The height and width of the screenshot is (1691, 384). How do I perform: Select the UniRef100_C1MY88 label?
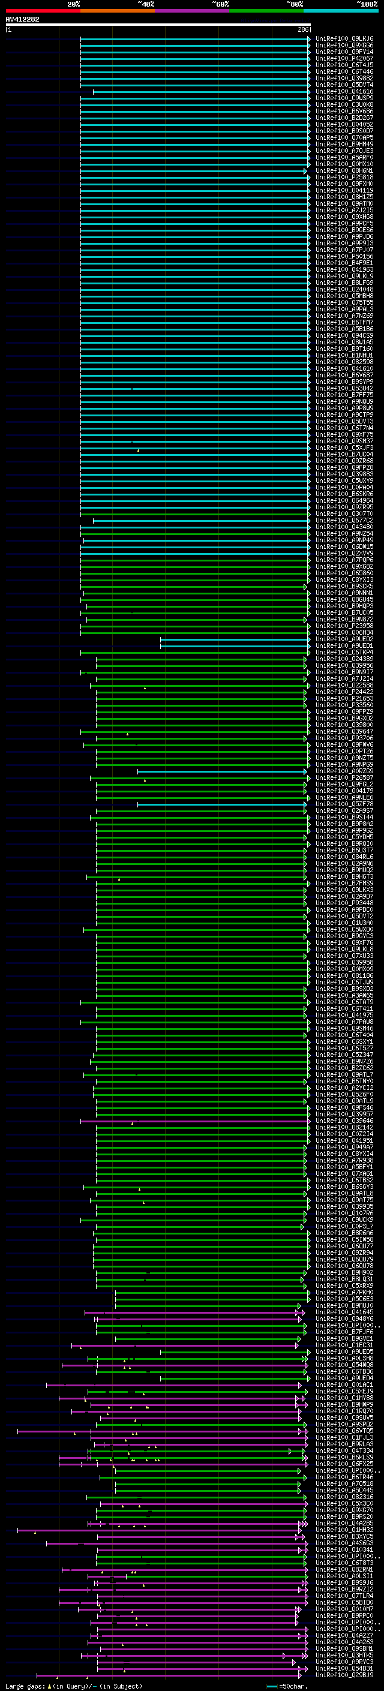click(x=344, y=1397)
